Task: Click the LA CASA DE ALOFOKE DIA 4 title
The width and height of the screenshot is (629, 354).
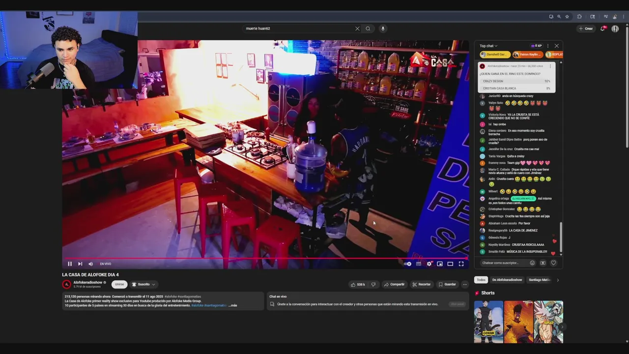Action: tap(90, 275)
